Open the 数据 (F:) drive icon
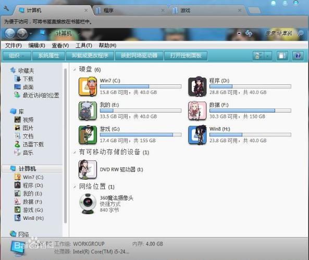The image size is (309, 260). (x=197, y=111)
